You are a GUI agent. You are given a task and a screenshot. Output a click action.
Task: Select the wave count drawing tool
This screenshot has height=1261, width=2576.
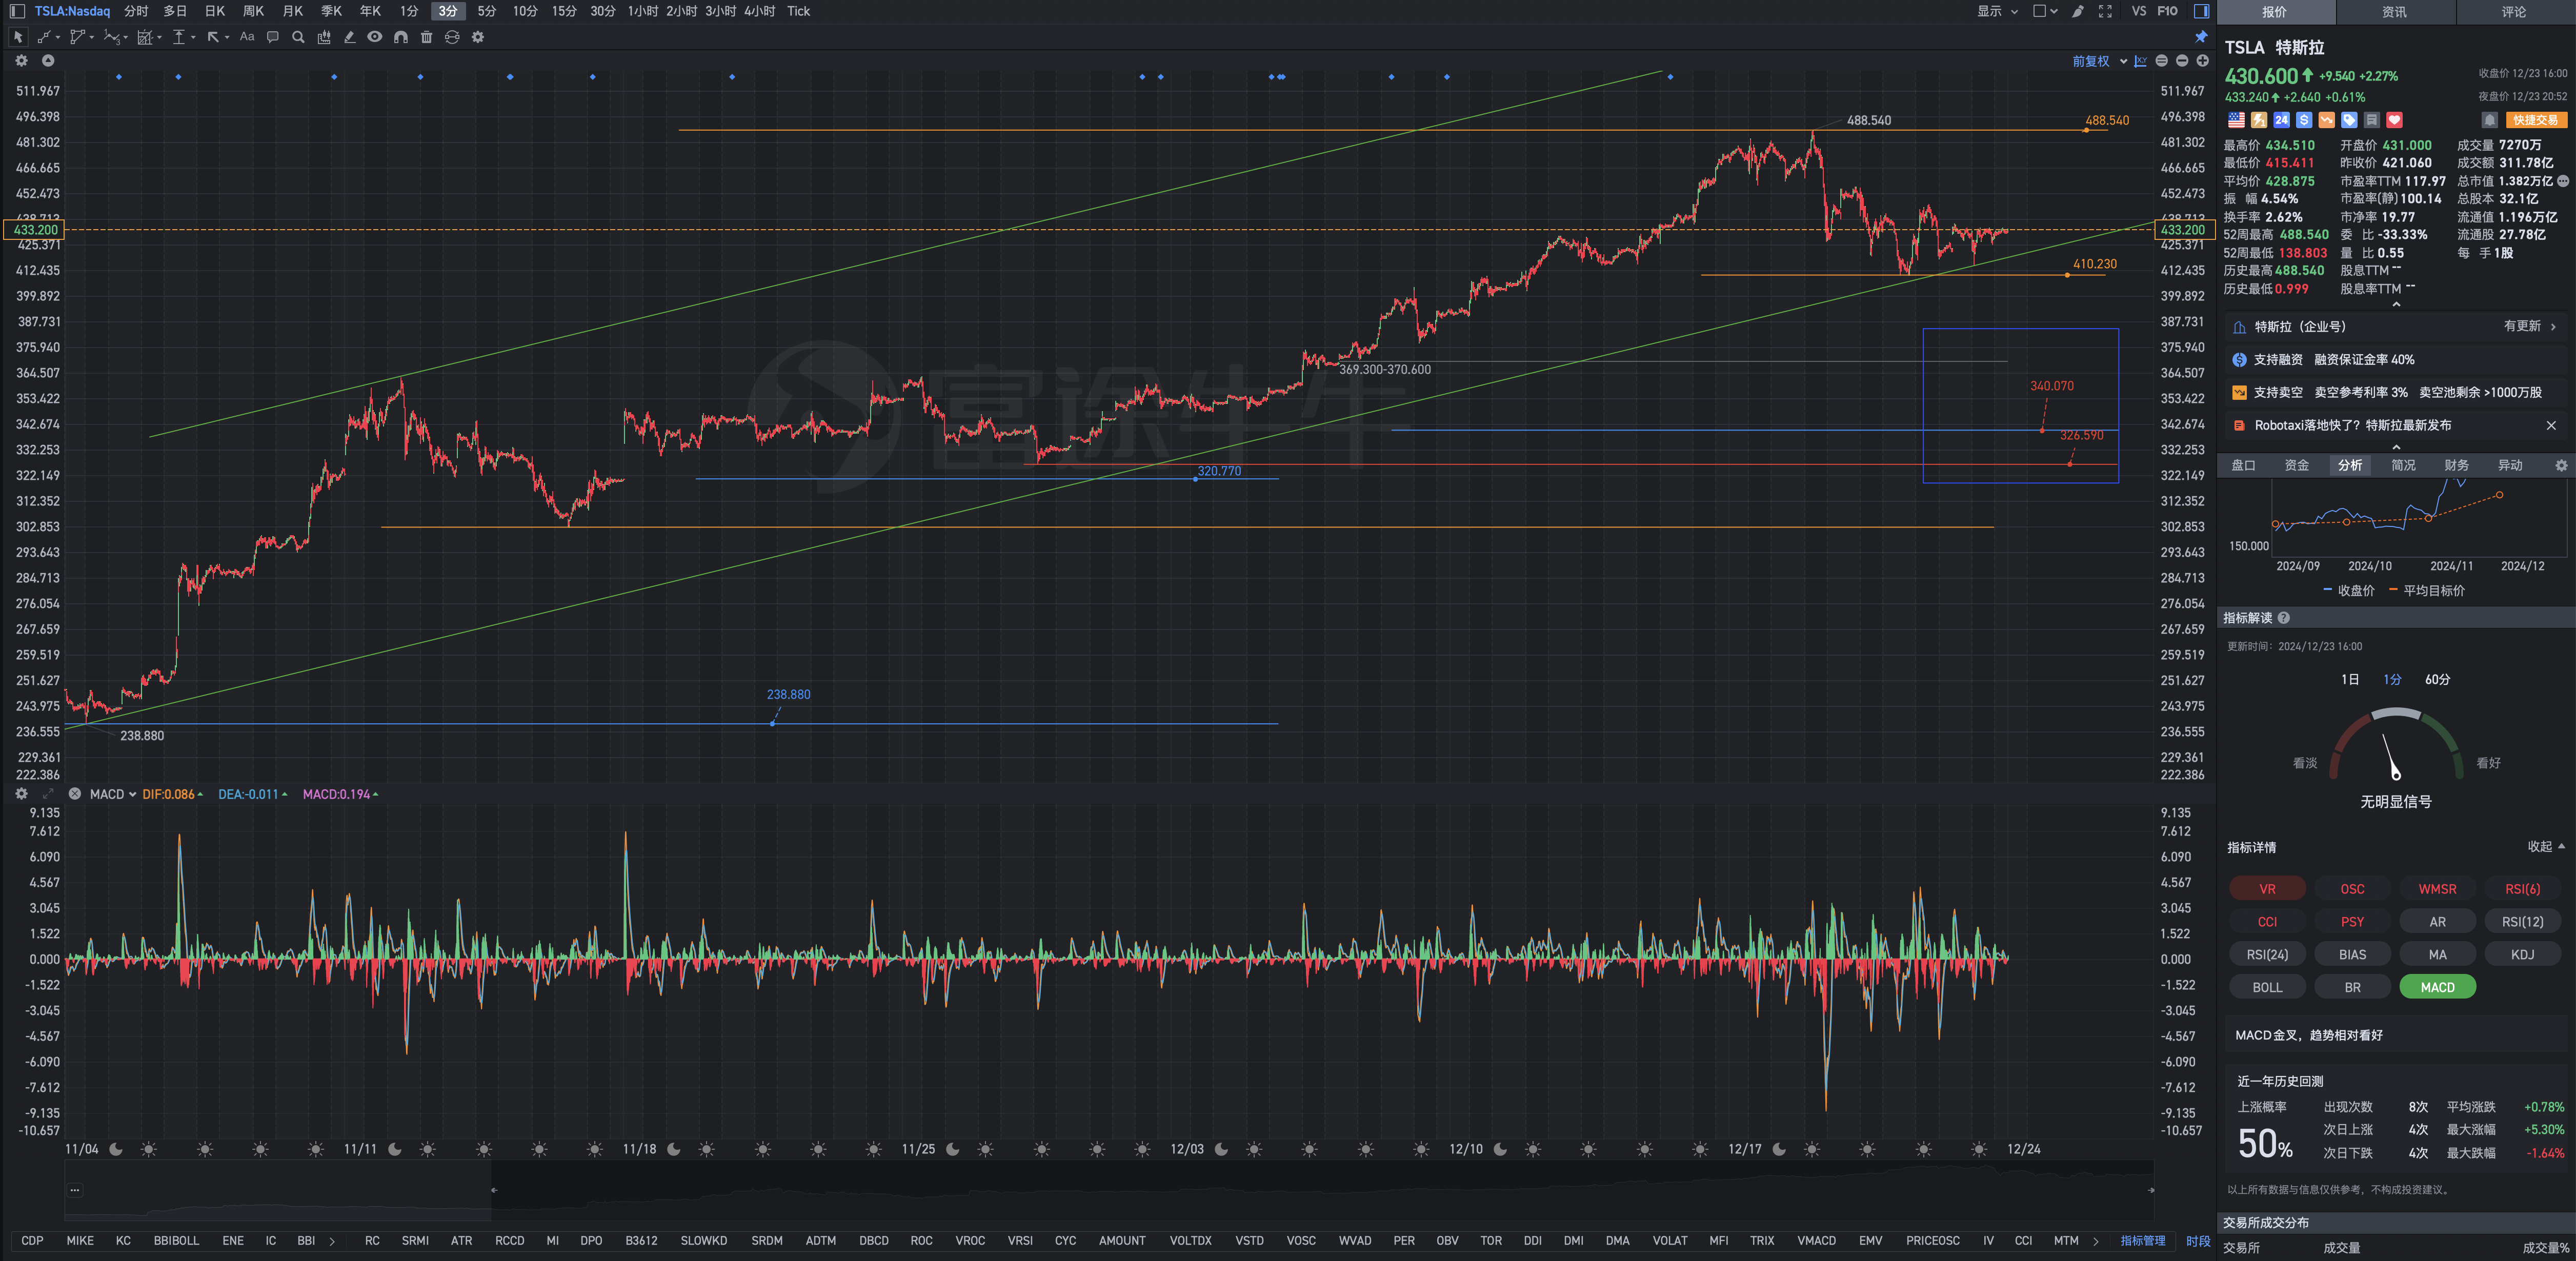pos(112,37)
